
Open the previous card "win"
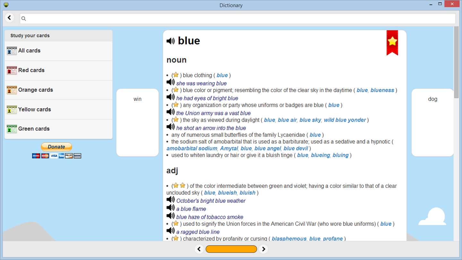point(137,123)
